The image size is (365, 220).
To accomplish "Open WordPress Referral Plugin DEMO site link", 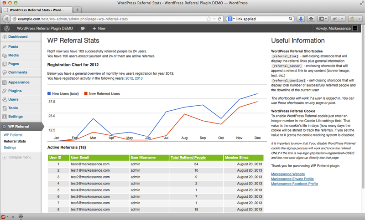I will point(45,28).
